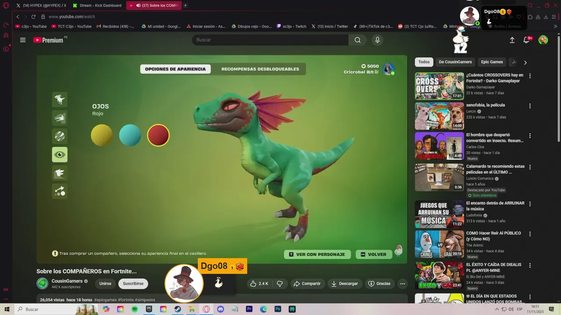Screen dimensions: 561x315
Task: Open Steam from the taskbar
Action: [178, 309]
